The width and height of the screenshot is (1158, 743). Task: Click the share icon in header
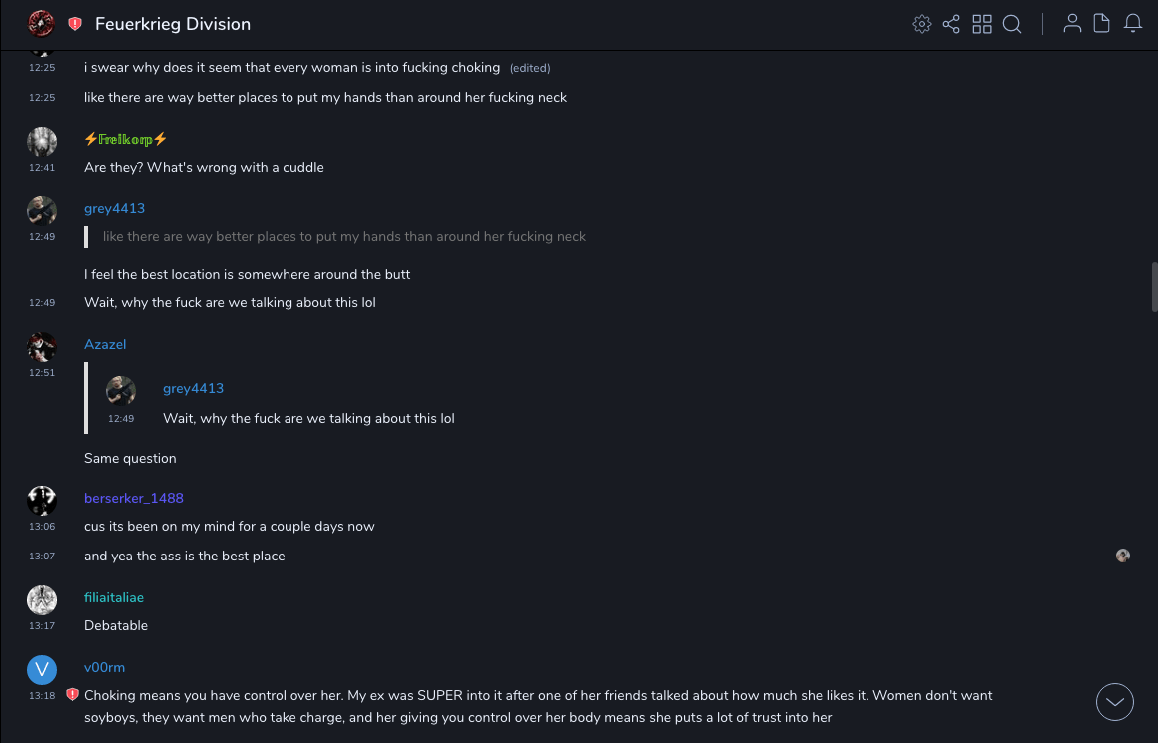pyautogui.click(x=951, y=24)
